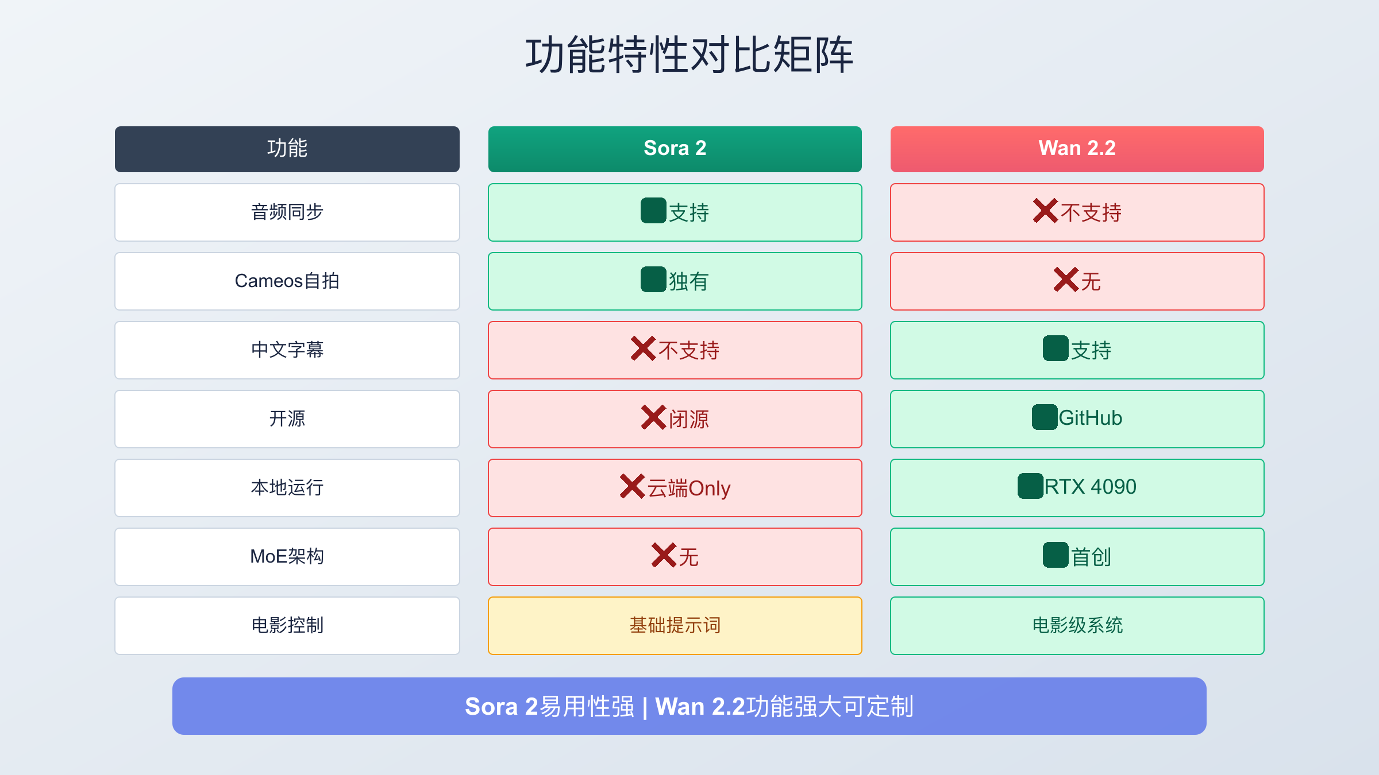Click the yellow 基础提示词 cell
Image resolution: width=1379 pixels, height=775 pixels.
[x=675, y=626]
